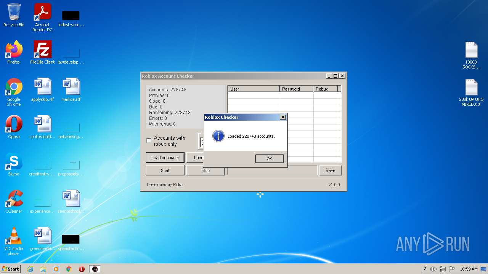
Task: Click the Save button
Action: [331, 170]
